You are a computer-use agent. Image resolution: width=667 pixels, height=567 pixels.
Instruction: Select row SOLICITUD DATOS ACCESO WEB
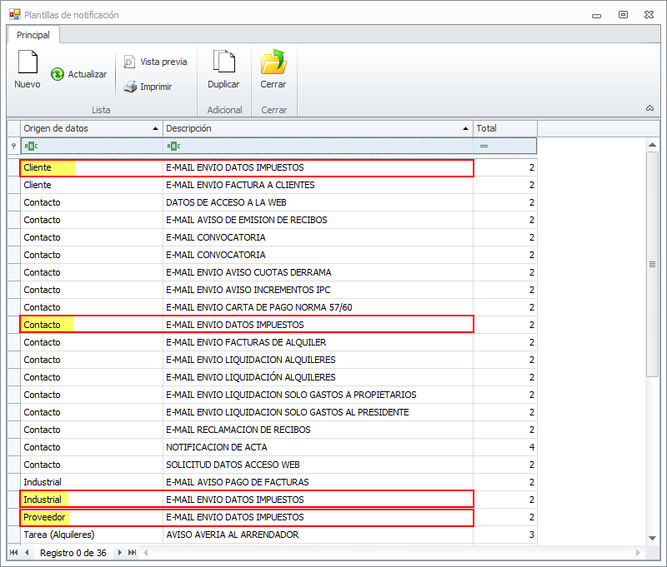(x=273, y=465)
